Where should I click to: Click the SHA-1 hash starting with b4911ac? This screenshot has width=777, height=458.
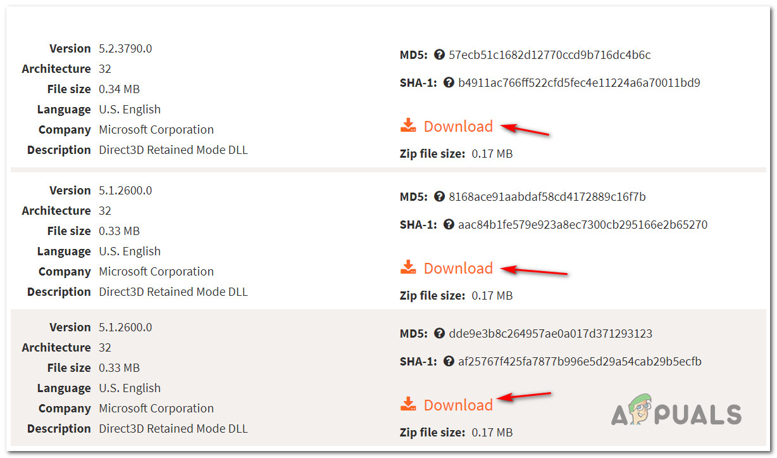pos(579,83)
